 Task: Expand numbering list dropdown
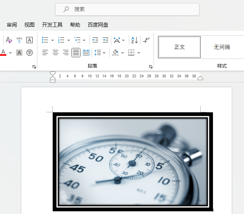point(68,40)
